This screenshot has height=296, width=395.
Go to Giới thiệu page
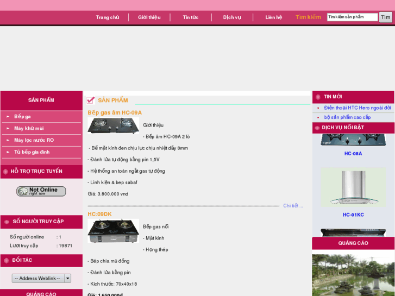click(x=149, y=17)
